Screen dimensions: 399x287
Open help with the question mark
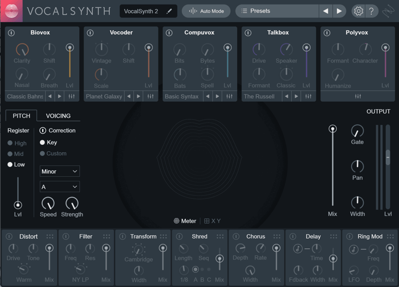click(x=372, y=11)
